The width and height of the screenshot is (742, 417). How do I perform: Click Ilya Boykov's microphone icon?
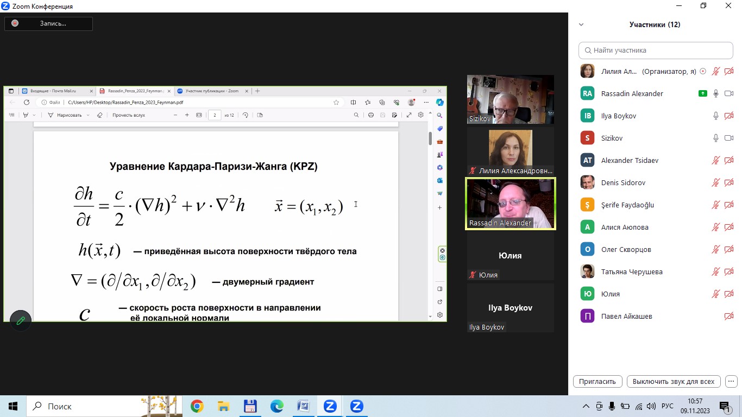716,116
